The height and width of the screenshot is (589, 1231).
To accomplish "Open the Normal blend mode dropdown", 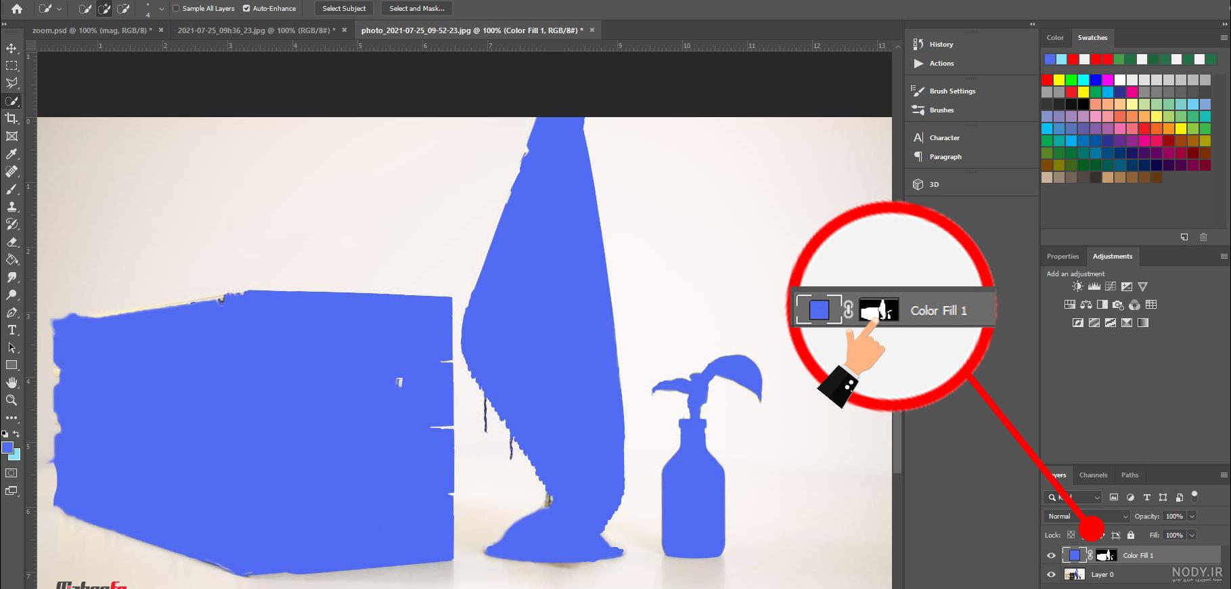I will (x=1086, y=516).
